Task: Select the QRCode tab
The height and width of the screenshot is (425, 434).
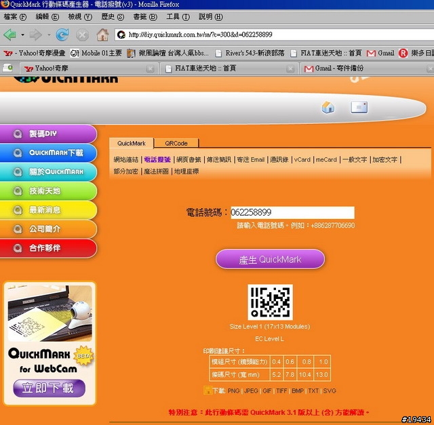Action: point(176,143)
